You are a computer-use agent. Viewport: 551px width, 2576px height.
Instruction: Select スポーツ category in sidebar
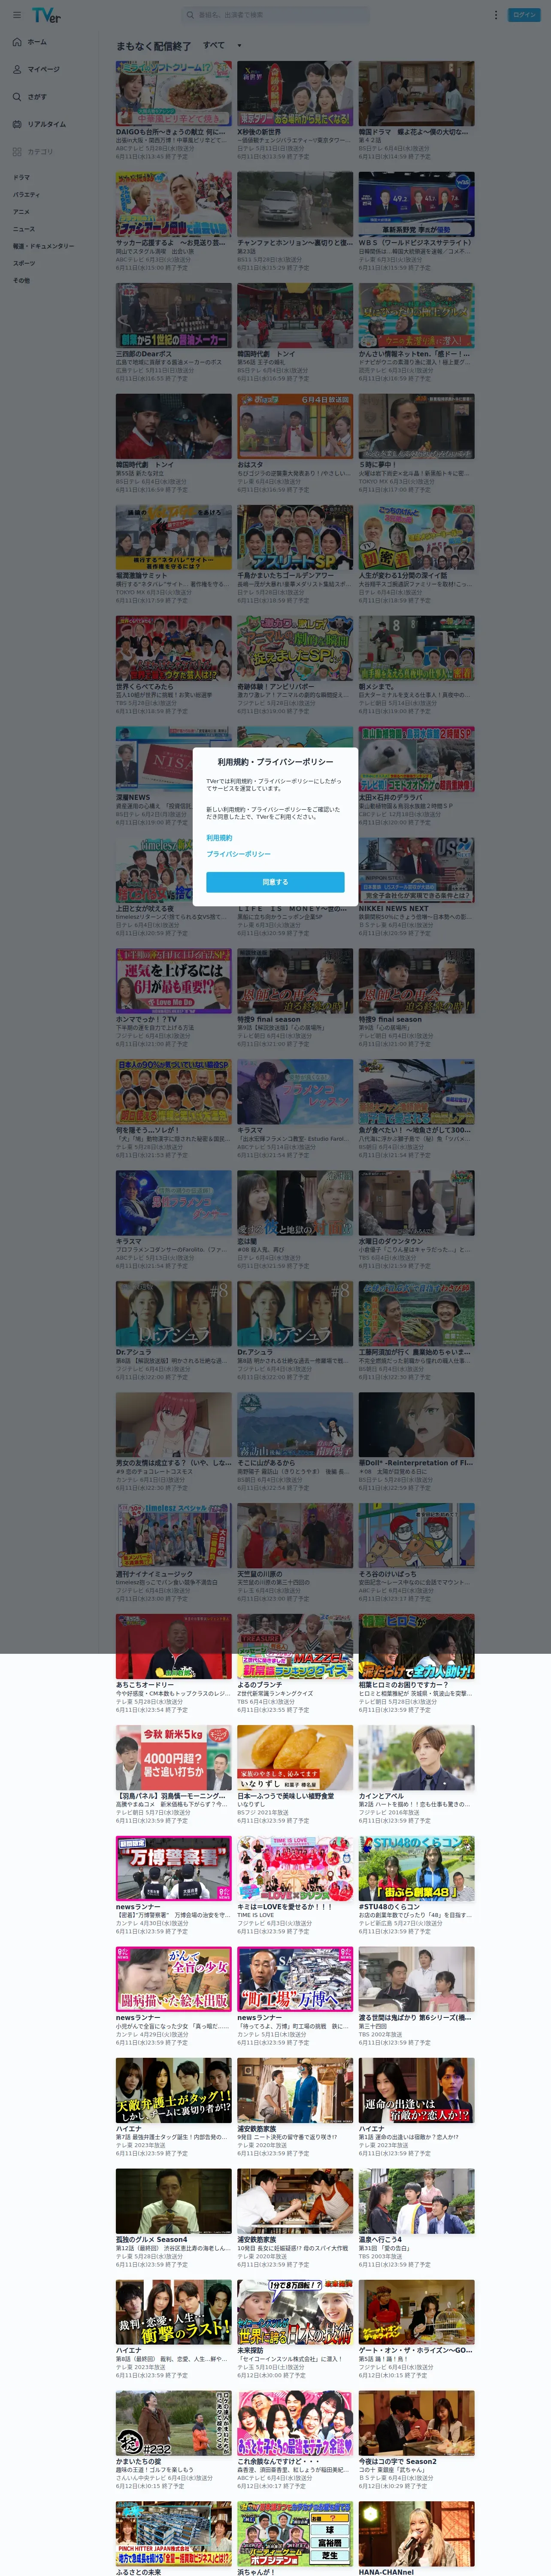click(24, 263)
